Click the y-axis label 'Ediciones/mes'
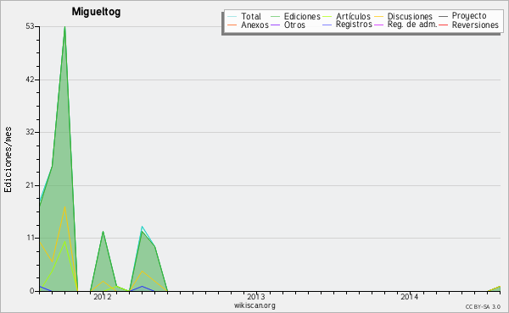 coord(8,160)
